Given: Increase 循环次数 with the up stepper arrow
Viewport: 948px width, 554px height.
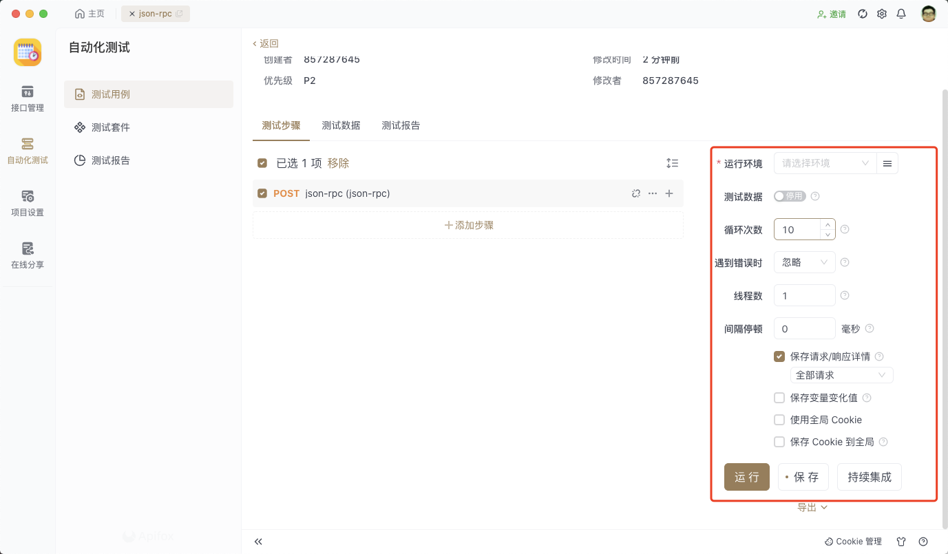Looking at the screenshot, I should point(827,225).
